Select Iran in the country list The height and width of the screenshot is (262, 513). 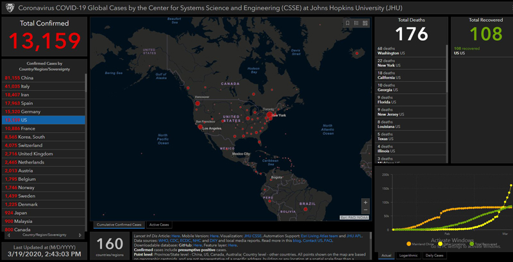pos(43,95)
